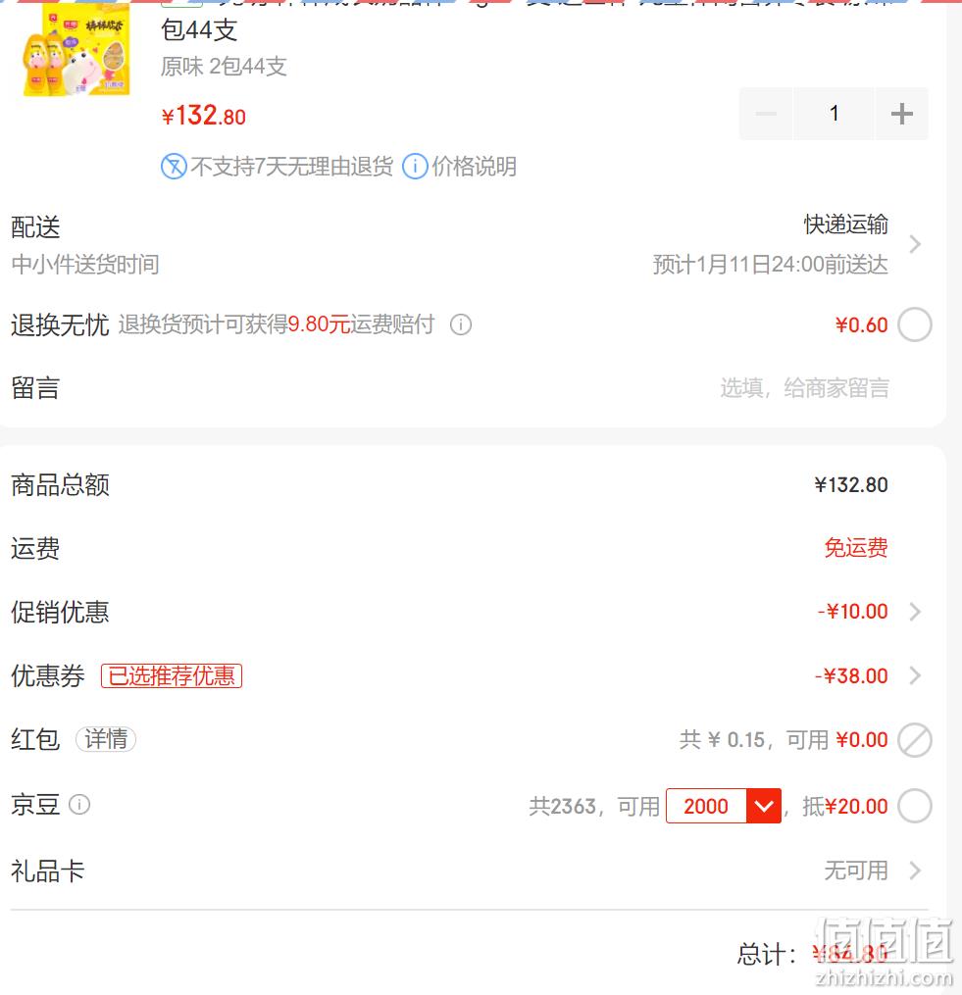The width and height of the screenshot is (962, 995).
Task: Decrease quantity with the minus button
Action: point(766,115)
